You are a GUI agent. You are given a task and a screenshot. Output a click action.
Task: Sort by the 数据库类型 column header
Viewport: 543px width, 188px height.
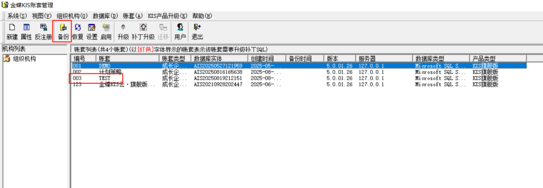[x=441, y=58]
